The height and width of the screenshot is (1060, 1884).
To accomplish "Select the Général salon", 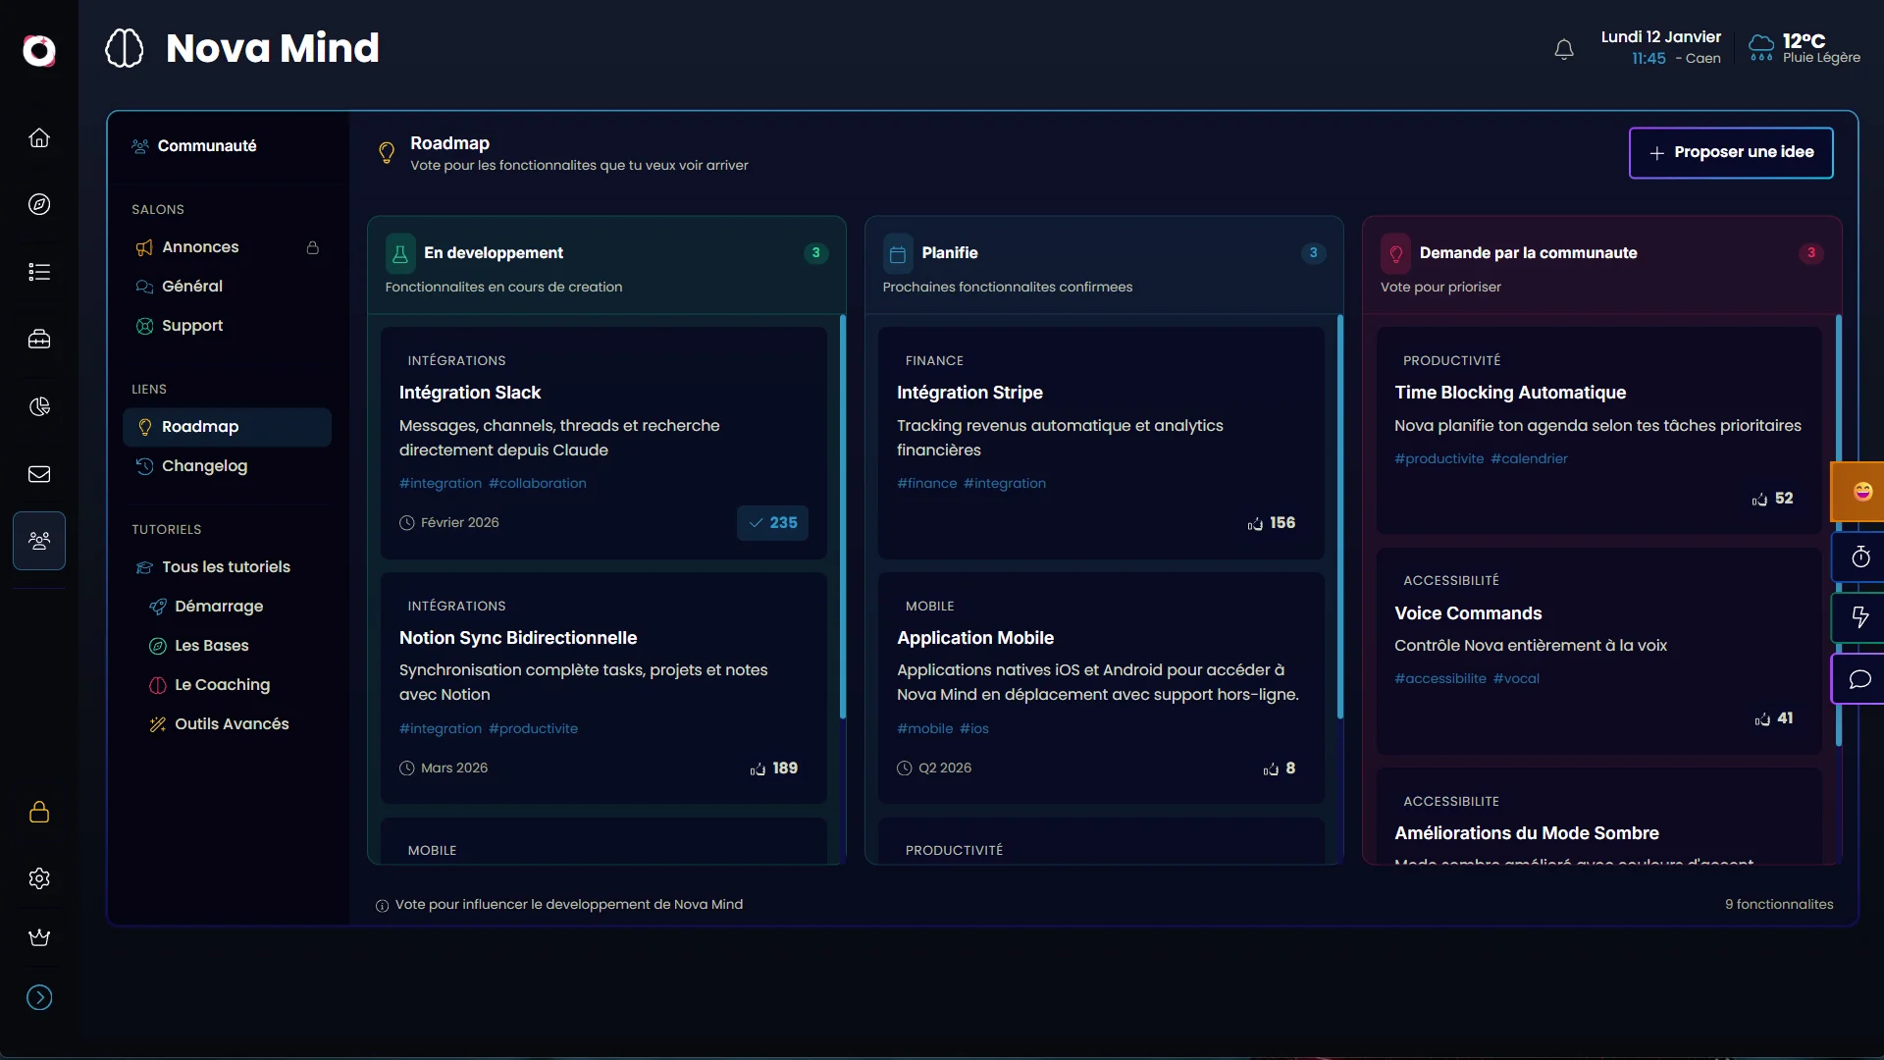I will 192,287.
